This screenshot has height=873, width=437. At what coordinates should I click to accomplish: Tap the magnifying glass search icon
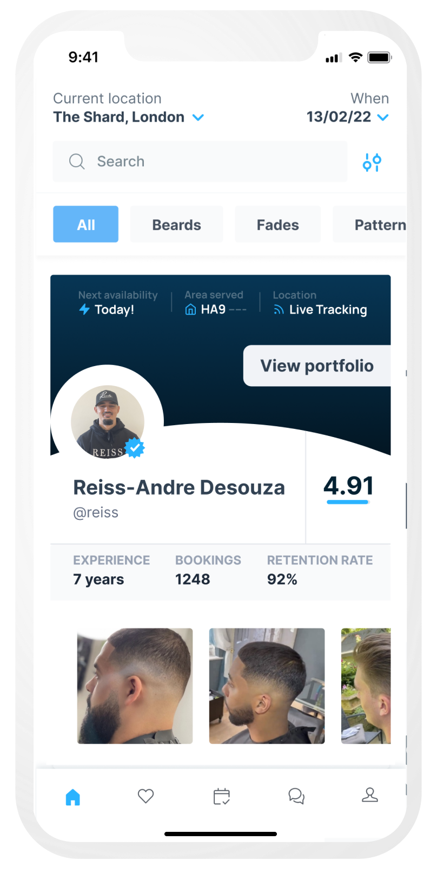coord(77,161)
